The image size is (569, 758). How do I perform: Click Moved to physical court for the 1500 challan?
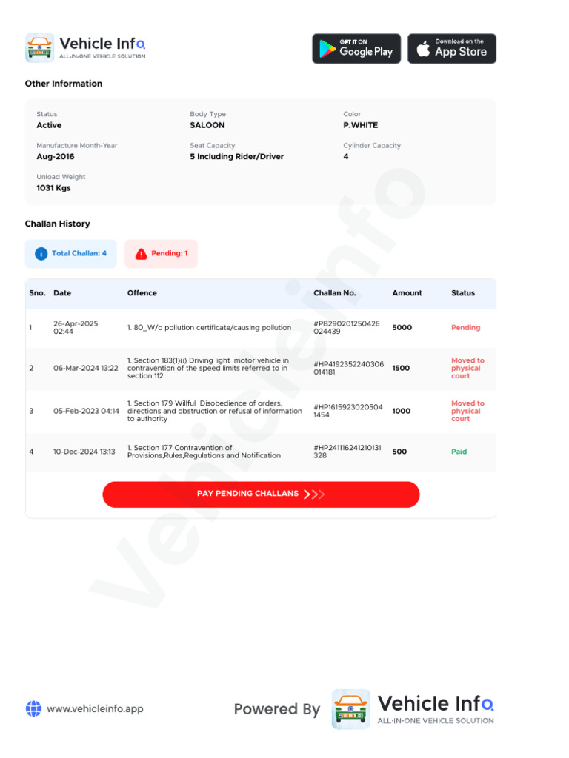point(467,368)
